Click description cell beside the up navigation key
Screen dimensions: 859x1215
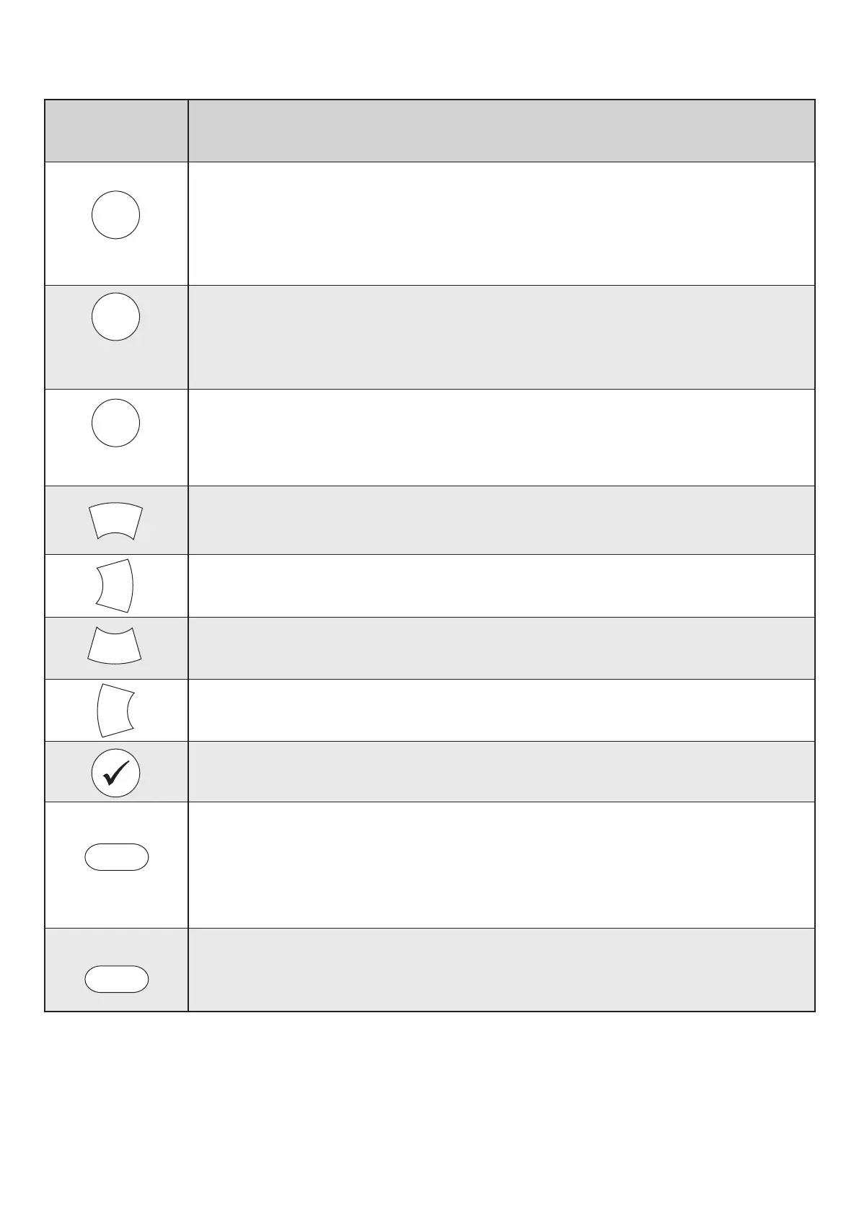click(x=501, y=520)
